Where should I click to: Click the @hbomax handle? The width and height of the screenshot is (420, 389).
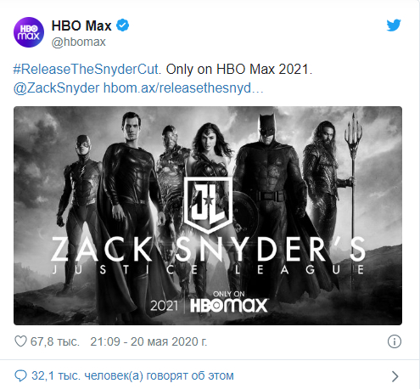pos(78,42)
